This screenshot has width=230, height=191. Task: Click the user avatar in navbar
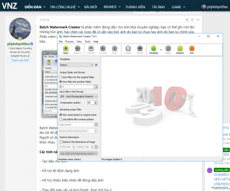[x=204, y=7]
